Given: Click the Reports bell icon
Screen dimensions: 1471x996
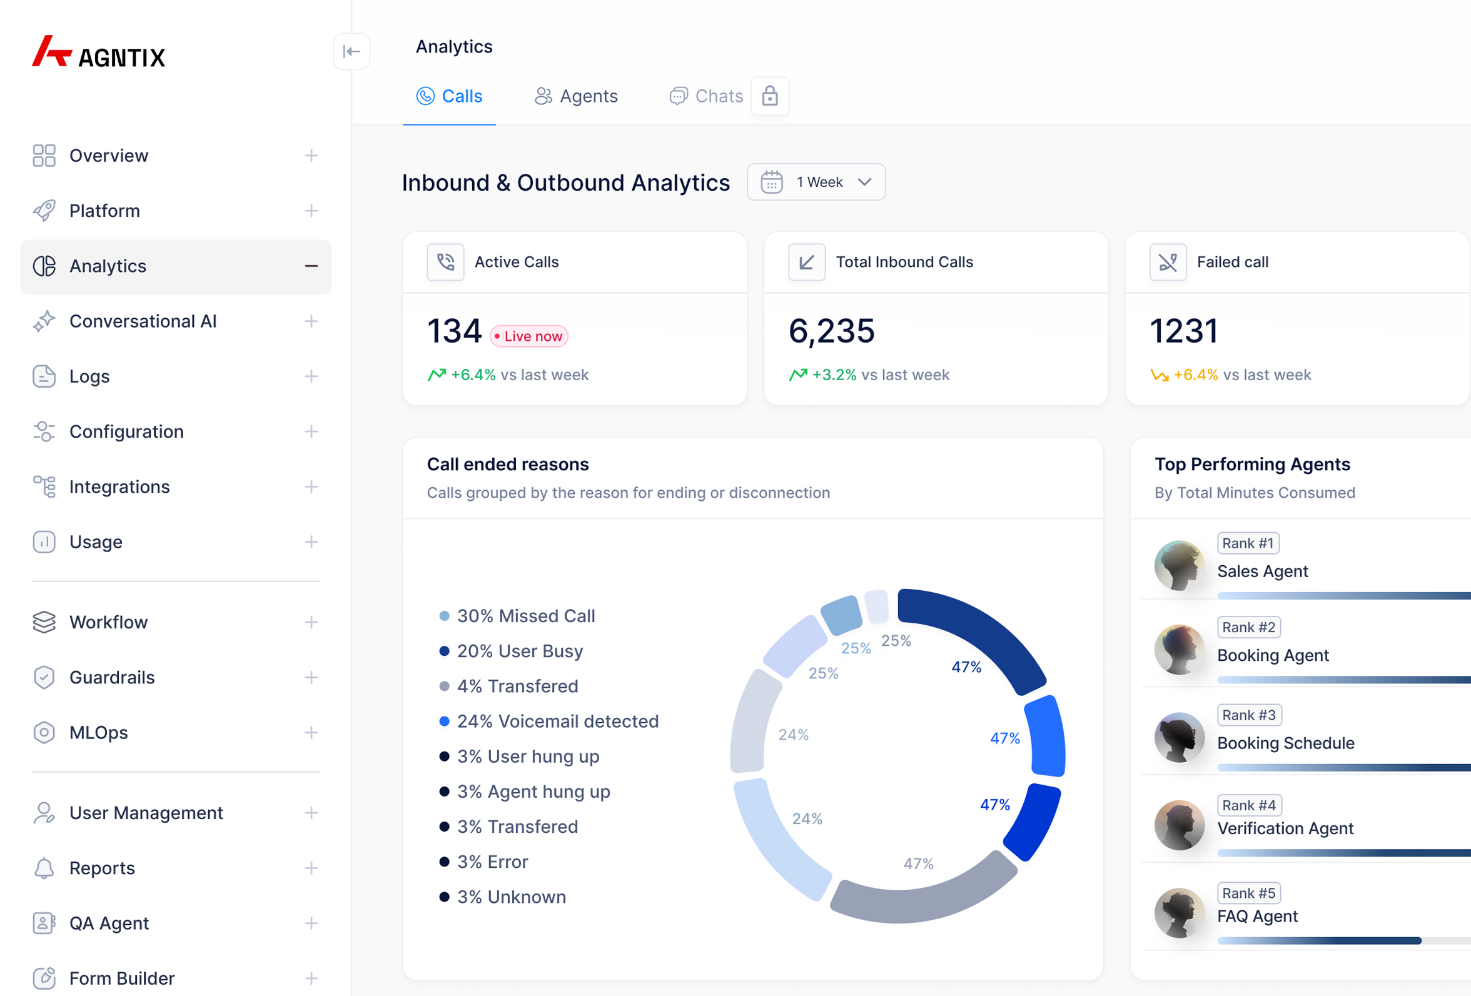Looking at the screenshot, I should pos(44,868).
